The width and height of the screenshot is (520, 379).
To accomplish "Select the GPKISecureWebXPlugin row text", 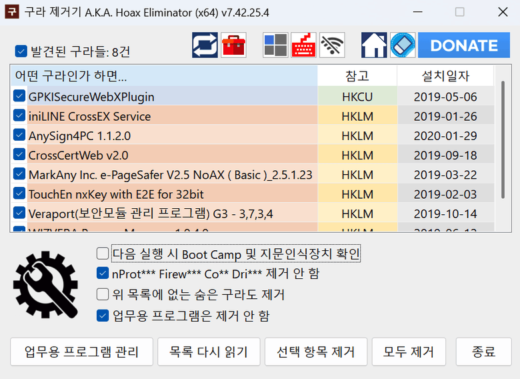I will click(91, 97).
